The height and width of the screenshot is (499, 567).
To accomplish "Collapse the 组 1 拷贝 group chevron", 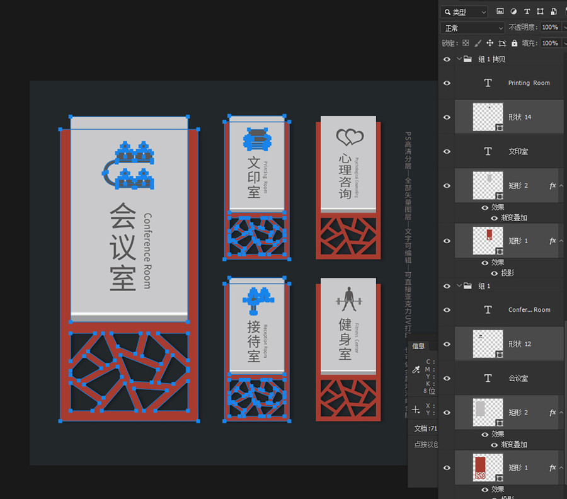I will 459,59.
